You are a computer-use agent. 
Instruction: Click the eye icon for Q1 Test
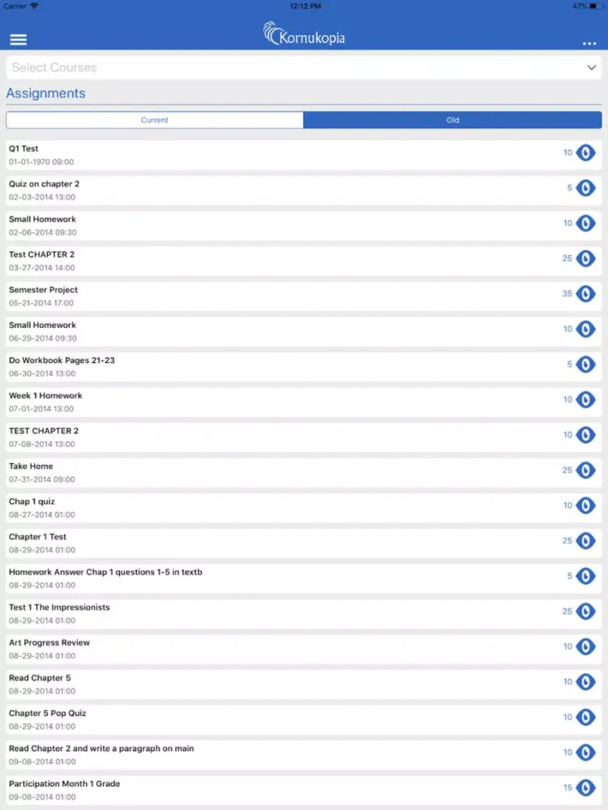pyautogui.click(x=585, y=153)
